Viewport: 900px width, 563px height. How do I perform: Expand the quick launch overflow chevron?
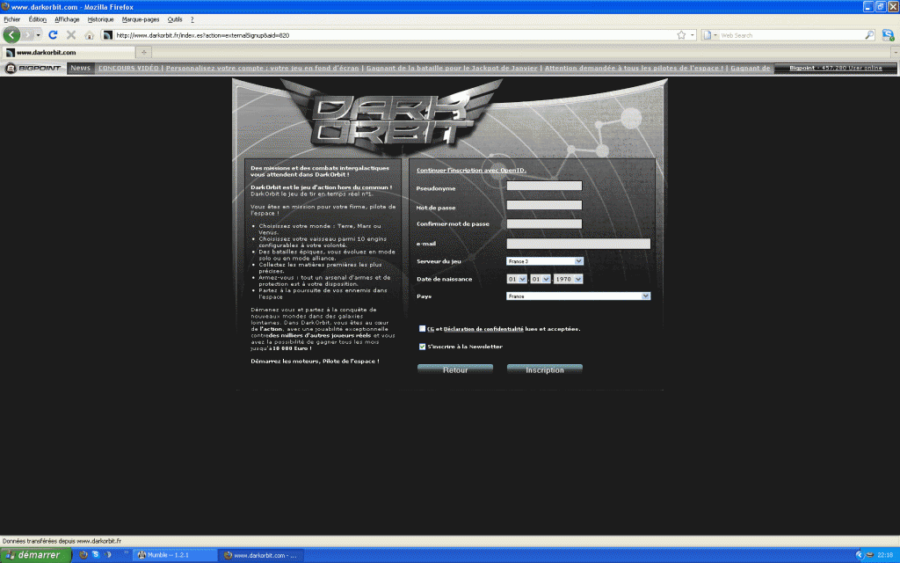point(126,553)
